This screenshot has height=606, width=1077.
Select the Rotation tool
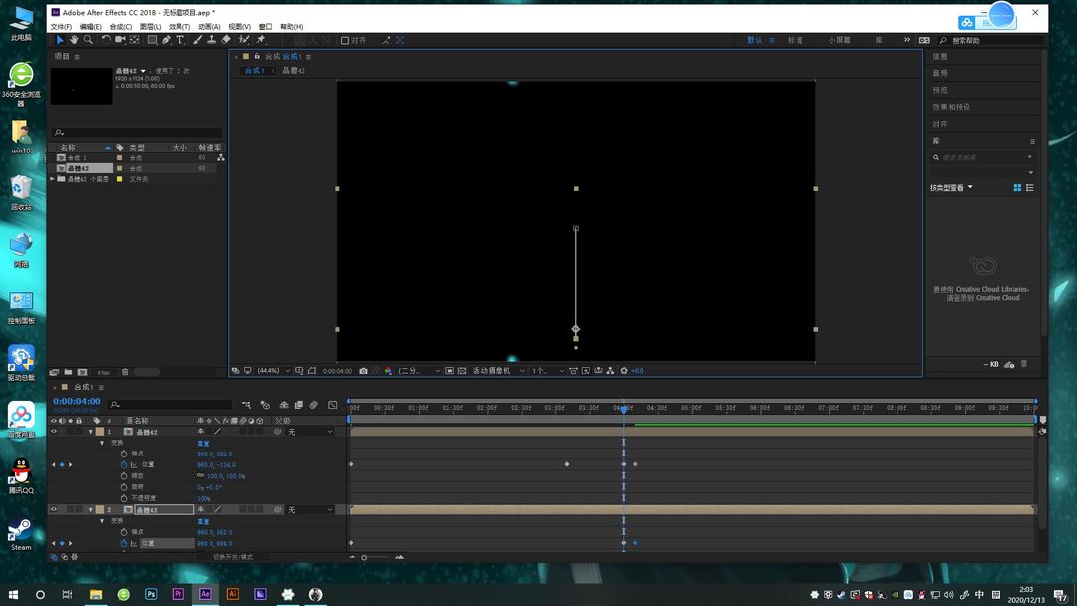tap(106, 40)
